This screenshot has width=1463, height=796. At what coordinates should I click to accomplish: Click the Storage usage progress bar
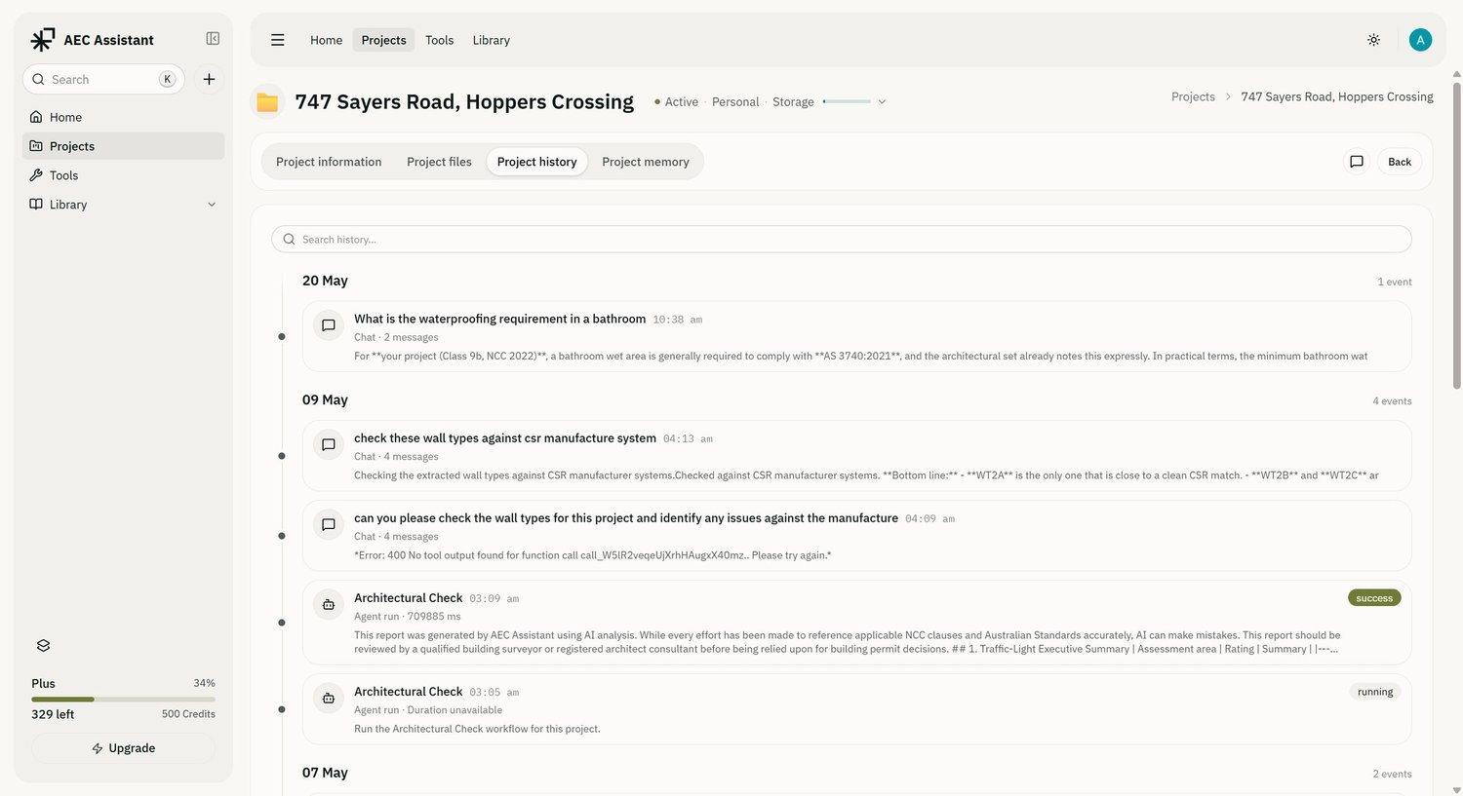pyautogui.click(x=847, y=102)
